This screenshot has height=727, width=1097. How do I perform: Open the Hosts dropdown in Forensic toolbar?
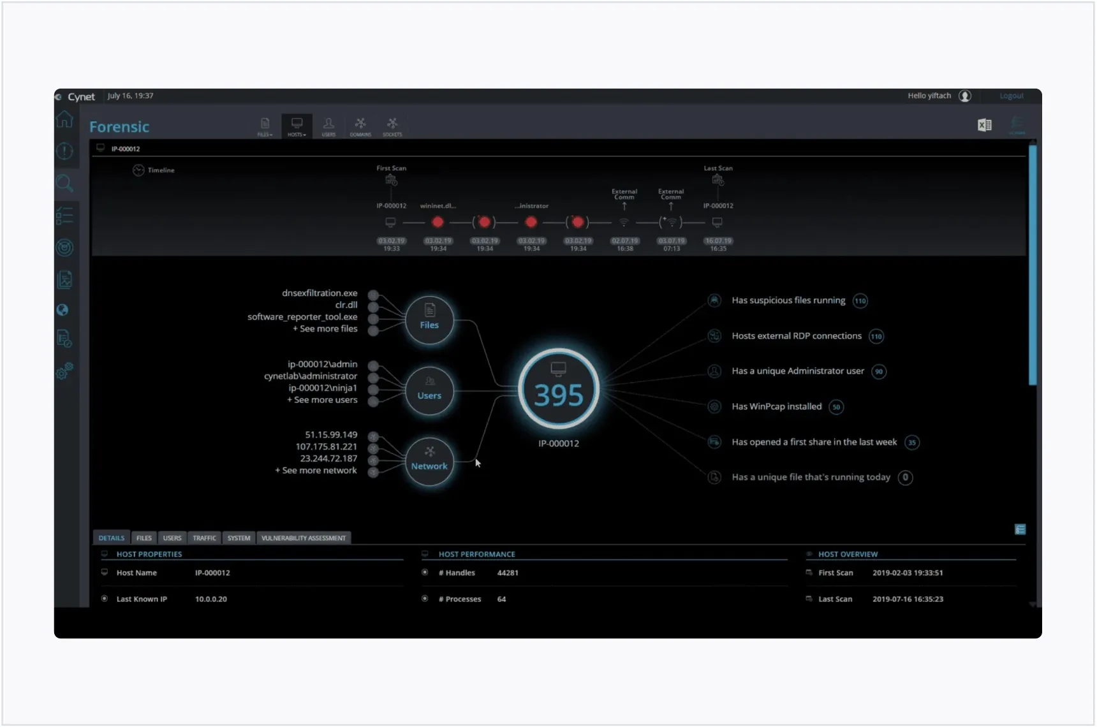pos(297,126)
